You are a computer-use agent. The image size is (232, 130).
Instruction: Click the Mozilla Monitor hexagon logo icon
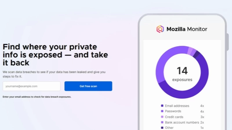(160, 29)
